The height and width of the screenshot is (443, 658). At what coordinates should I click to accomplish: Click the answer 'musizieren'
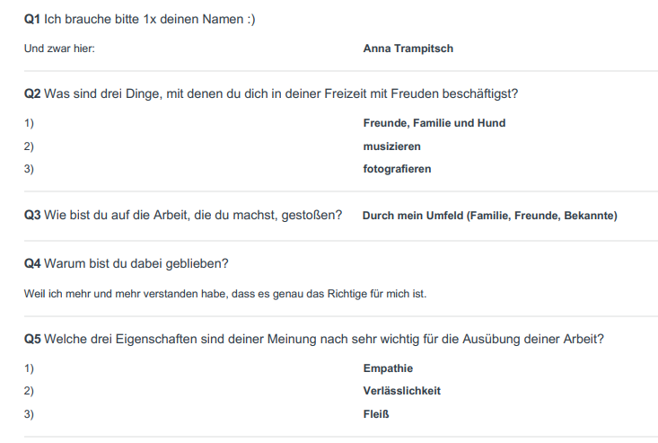pos(392,146)
